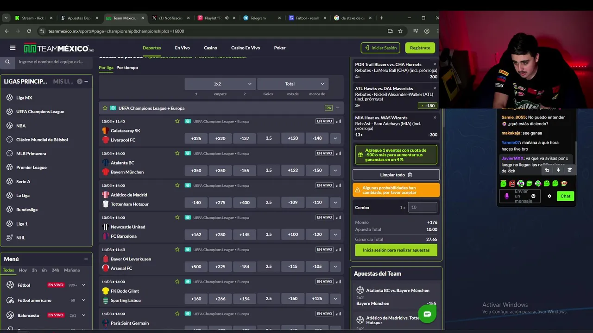Collapse the Ligas Principales panel
The image size is (593, 333).
coord(86,81)
